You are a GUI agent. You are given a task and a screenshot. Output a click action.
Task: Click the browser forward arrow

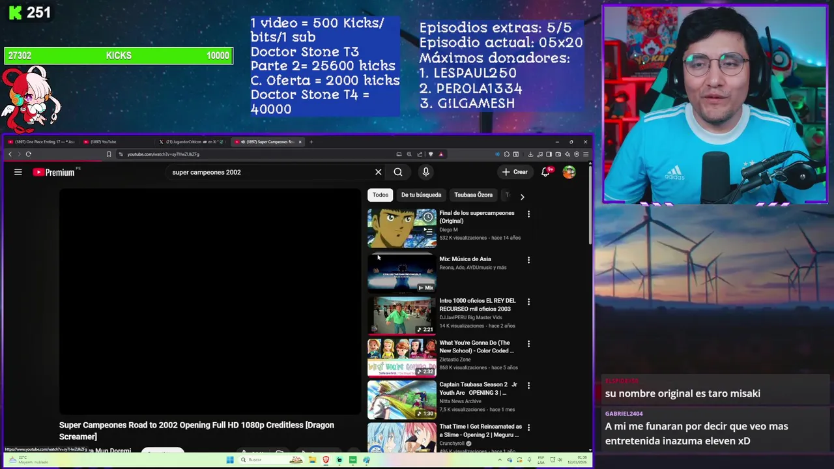[19, 154]
